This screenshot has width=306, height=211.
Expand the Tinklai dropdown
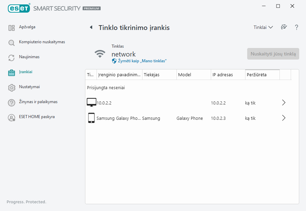(263, 28)
